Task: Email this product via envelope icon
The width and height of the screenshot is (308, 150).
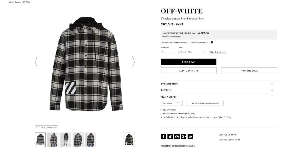Action: click(x=190, y=136)
